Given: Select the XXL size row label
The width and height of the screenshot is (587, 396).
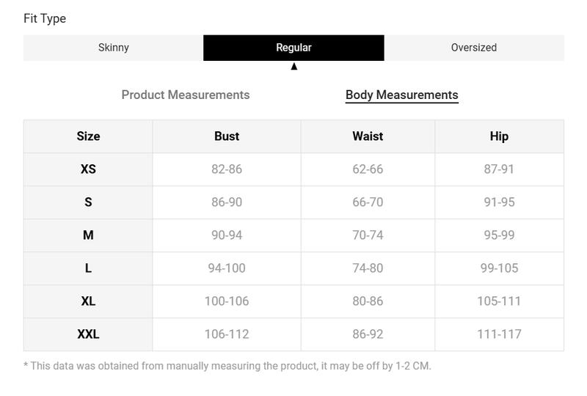Looking at the screenshot, I should click(88, 334).
